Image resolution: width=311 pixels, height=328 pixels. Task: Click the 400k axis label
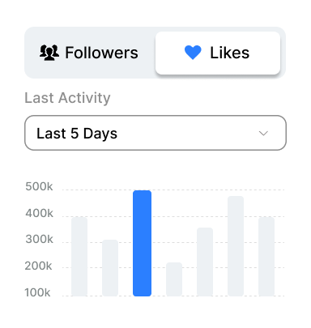[x=40, y=213]
